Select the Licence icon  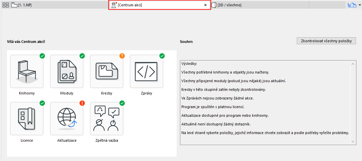27,118
